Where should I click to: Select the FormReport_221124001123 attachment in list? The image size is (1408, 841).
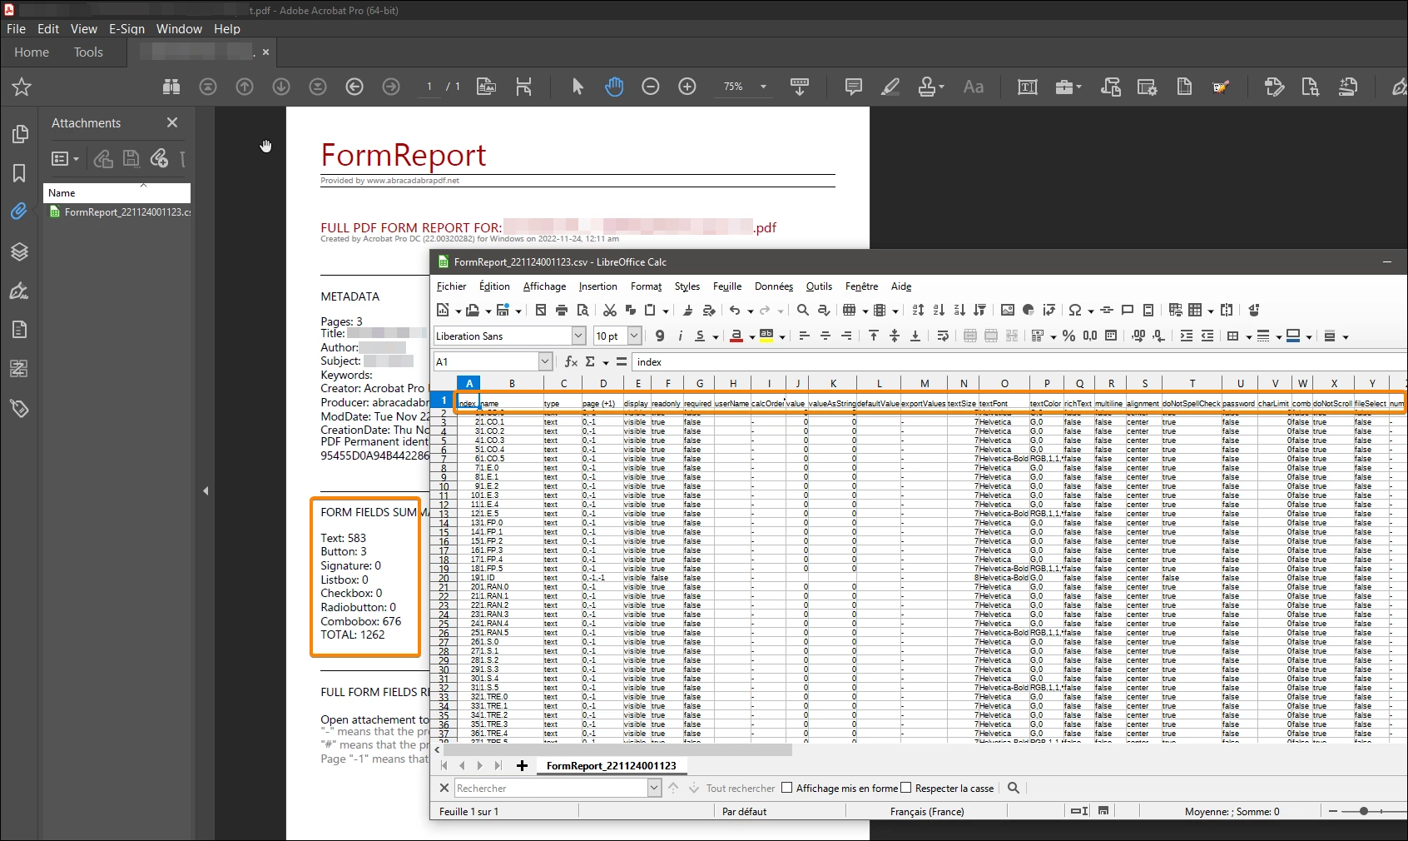120,212
